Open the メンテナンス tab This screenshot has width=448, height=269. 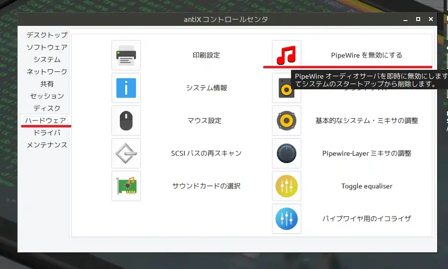tap(47, 145)
